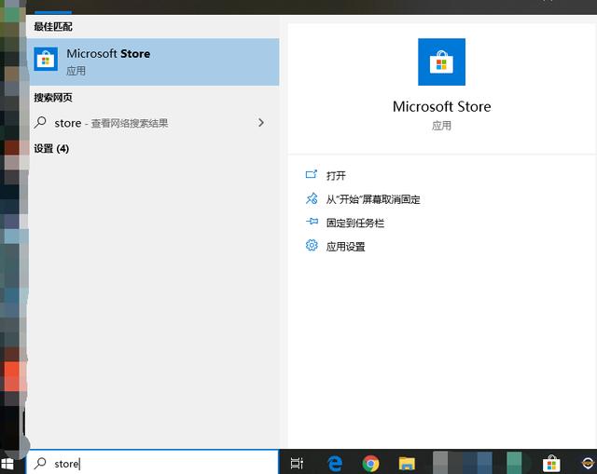Click the search box magnifier icon
Screen dimensions: 597x474
(40, 463)
